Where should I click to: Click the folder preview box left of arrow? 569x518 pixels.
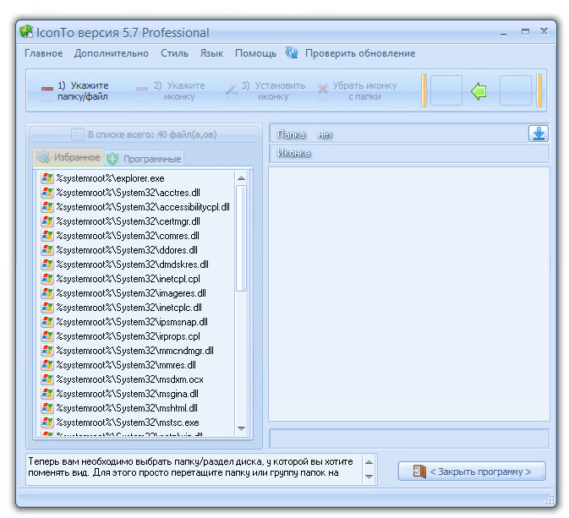pyautogui.click(x=446, y=90)
